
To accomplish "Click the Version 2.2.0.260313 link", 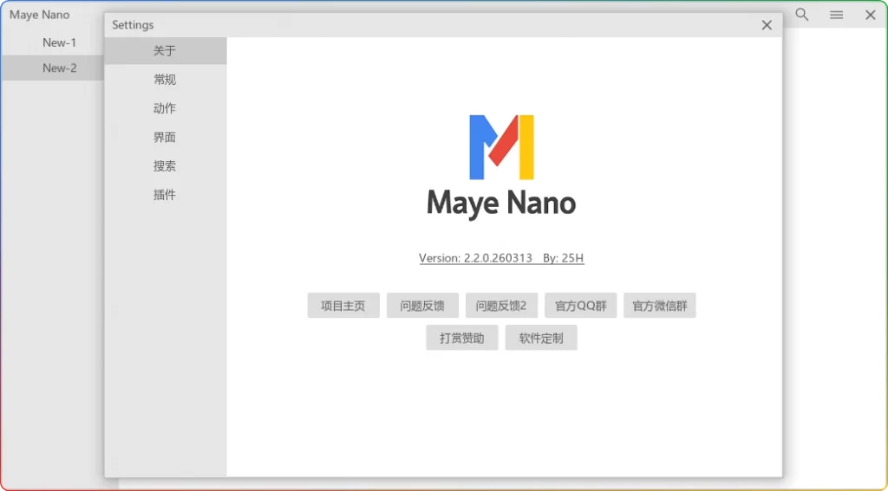I will coord(501,258).
